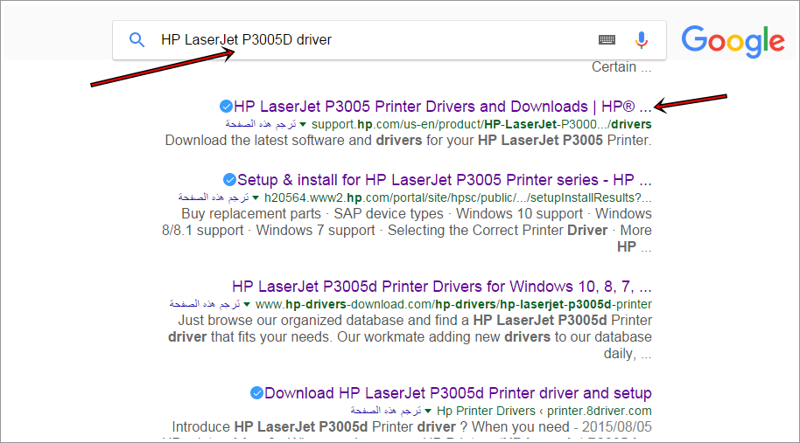Open the on-screen keyboard icon
This screenshot has height=443, width=800.
click(x=607, y=39)
